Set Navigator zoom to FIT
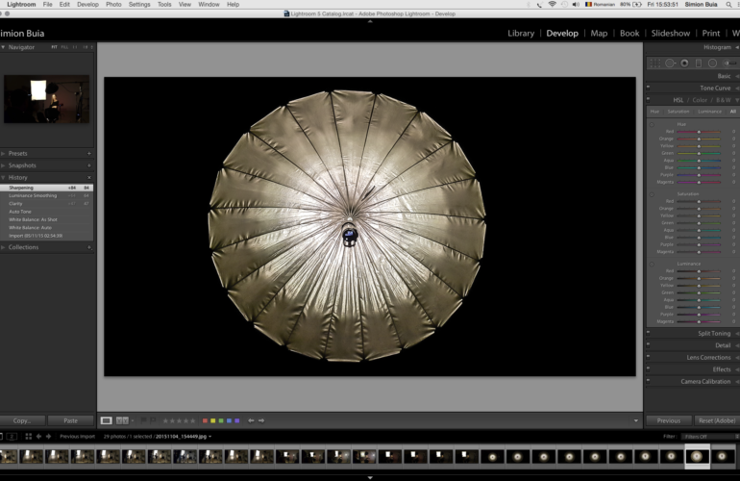This screenshot has height=481, width=740. (x=54, y=47)
